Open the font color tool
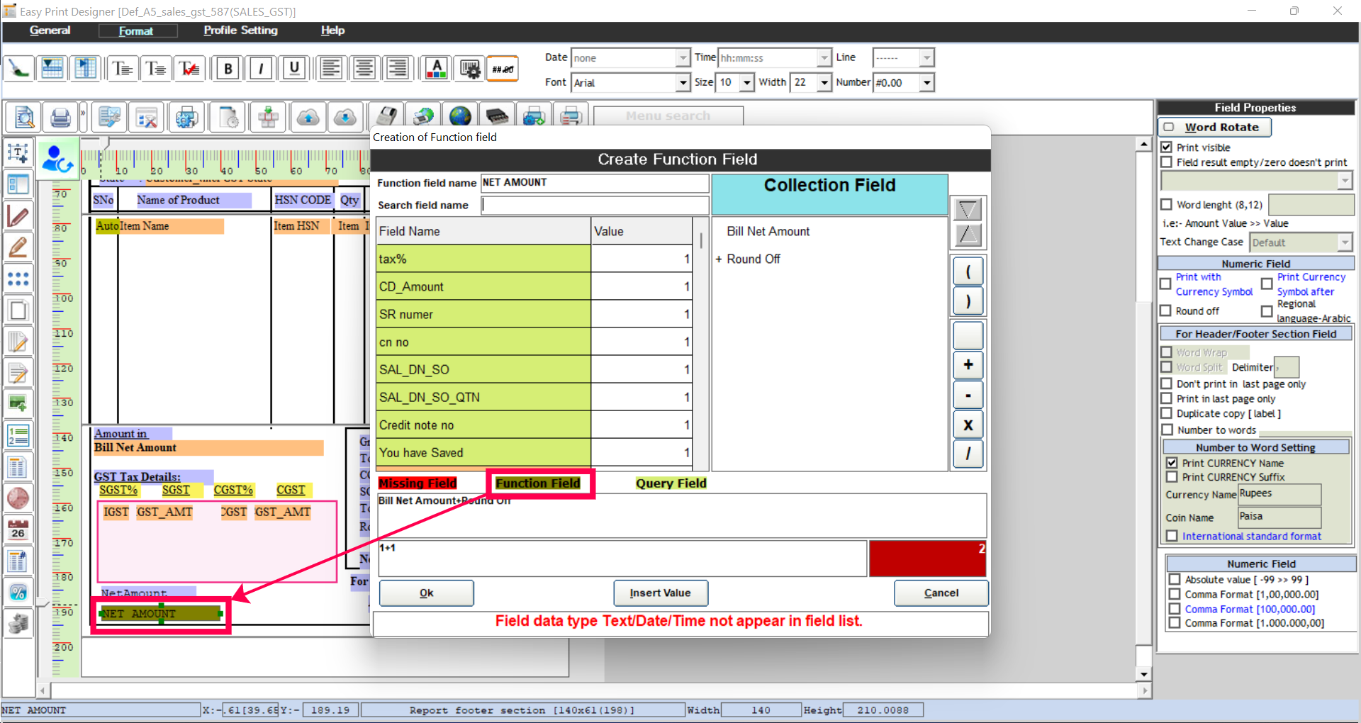This screenshot has width=1361, height=723. pos(435,68)
